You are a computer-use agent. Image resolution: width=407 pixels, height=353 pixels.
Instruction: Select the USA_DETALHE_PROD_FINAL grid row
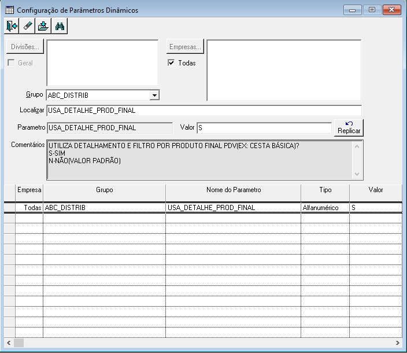click(203, 208)
